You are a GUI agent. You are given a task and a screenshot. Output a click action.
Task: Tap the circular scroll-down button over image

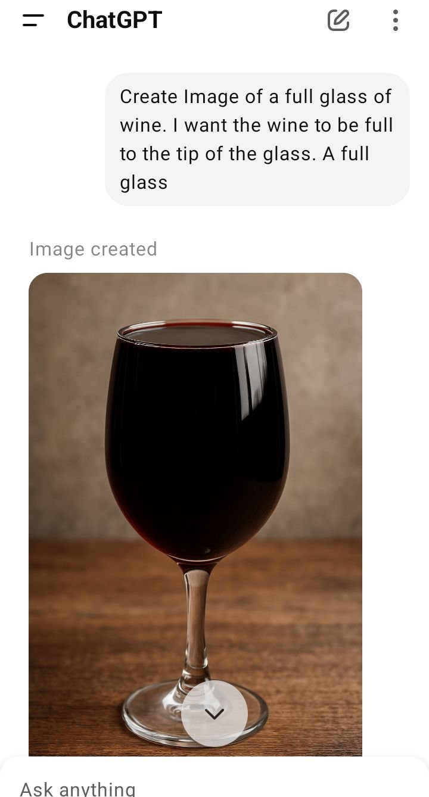pyautogui.click(x=214, y=713)
